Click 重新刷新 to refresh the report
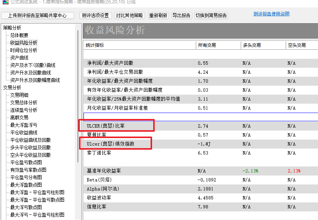The width and height of the screenshot is (318, 220). tap(158, 16)
